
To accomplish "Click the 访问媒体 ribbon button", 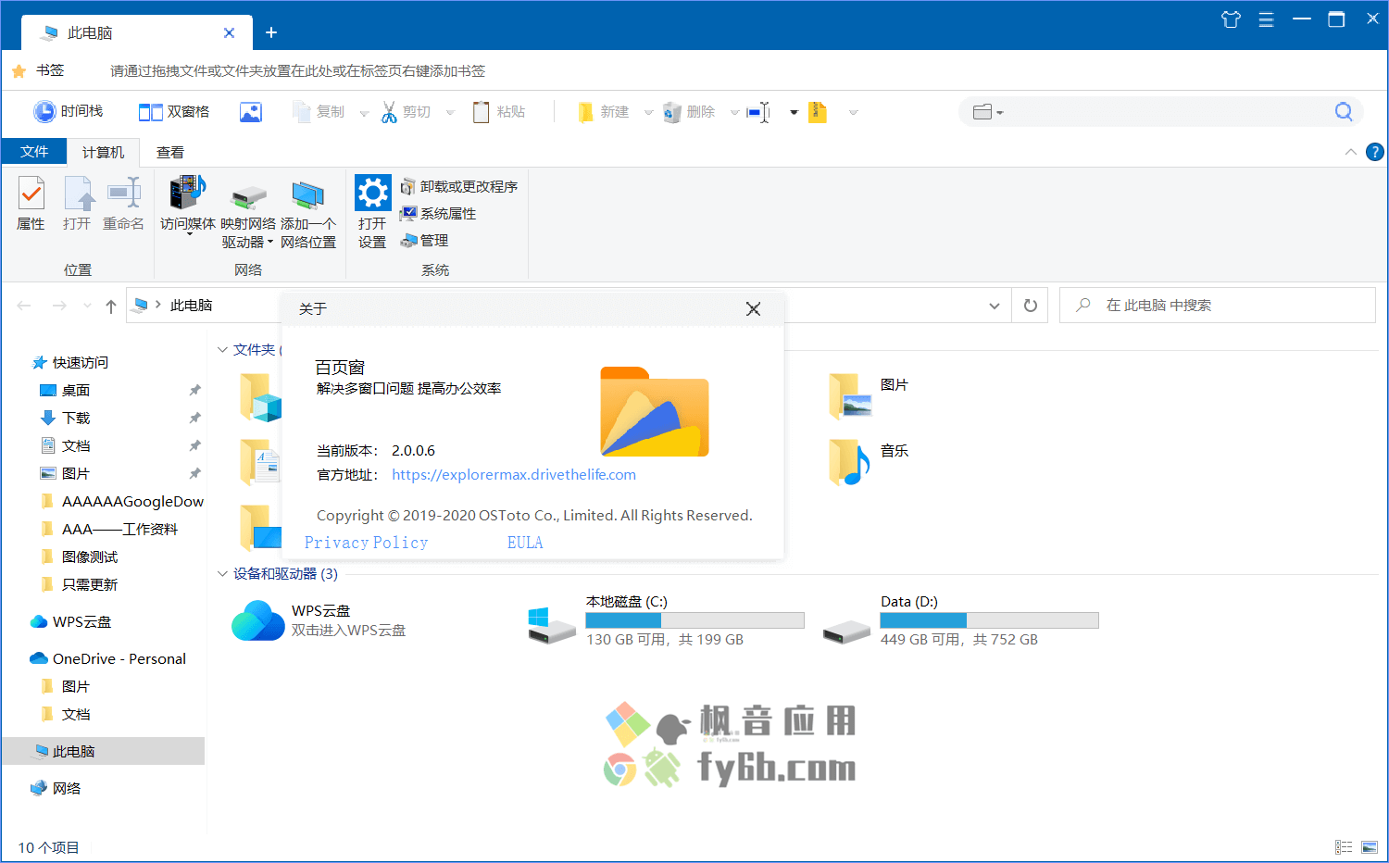I will pos(188,206).
